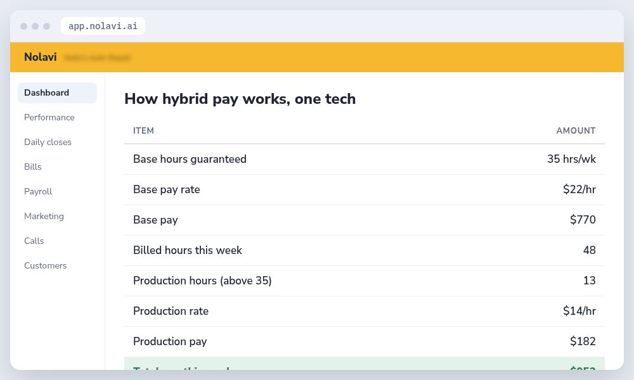Click the '$22/hr' value

point(579,189)
